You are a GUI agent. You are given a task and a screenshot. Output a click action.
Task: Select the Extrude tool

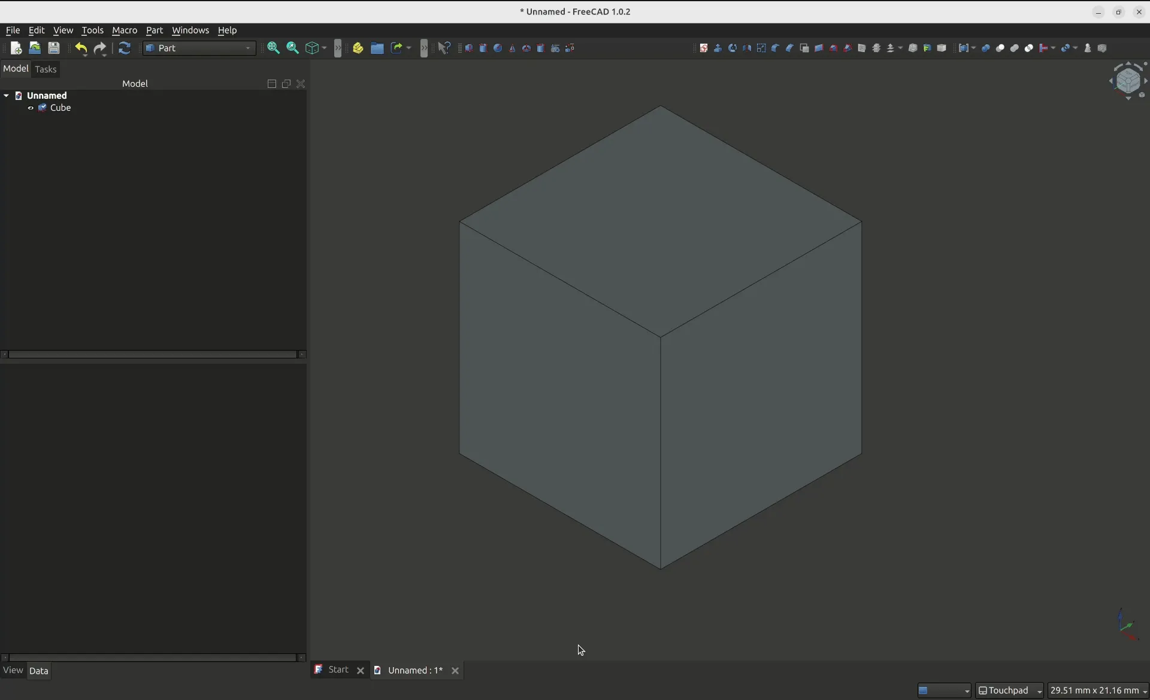click(718, 48)
